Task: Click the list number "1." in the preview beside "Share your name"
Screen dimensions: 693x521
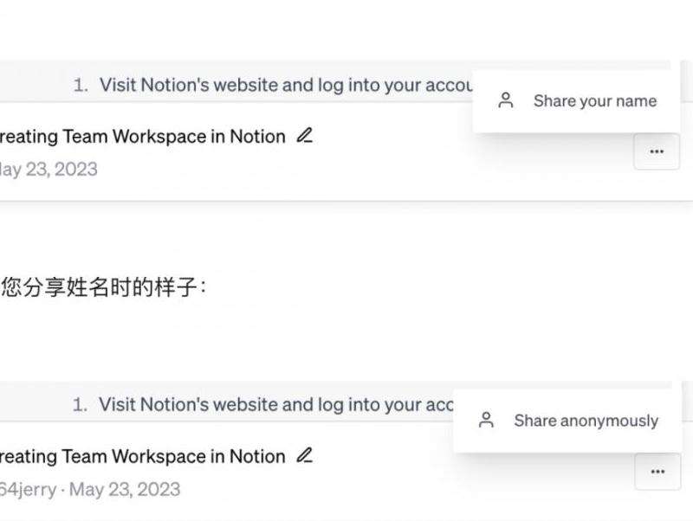Action: (81, 85)
